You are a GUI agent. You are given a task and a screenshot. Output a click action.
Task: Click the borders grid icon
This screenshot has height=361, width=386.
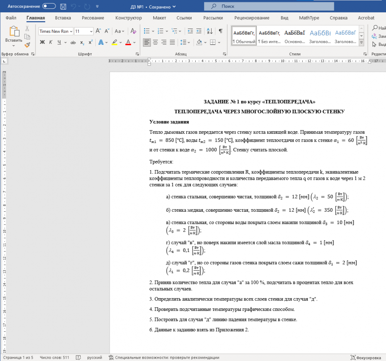[213, 42]
